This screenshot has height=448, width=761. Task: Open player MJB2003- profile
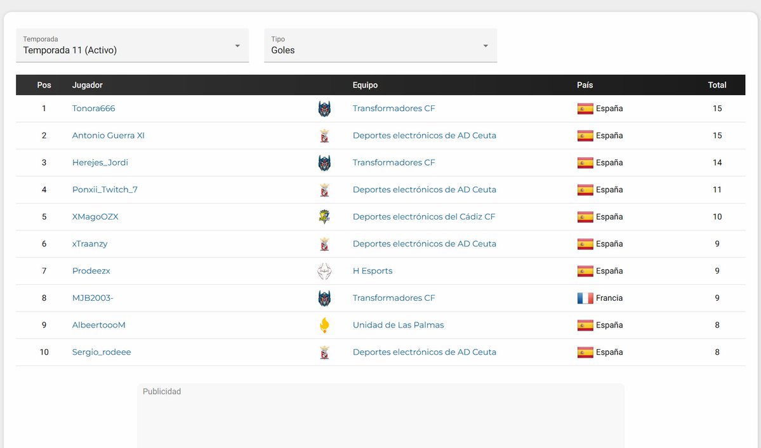click(93, 298)
